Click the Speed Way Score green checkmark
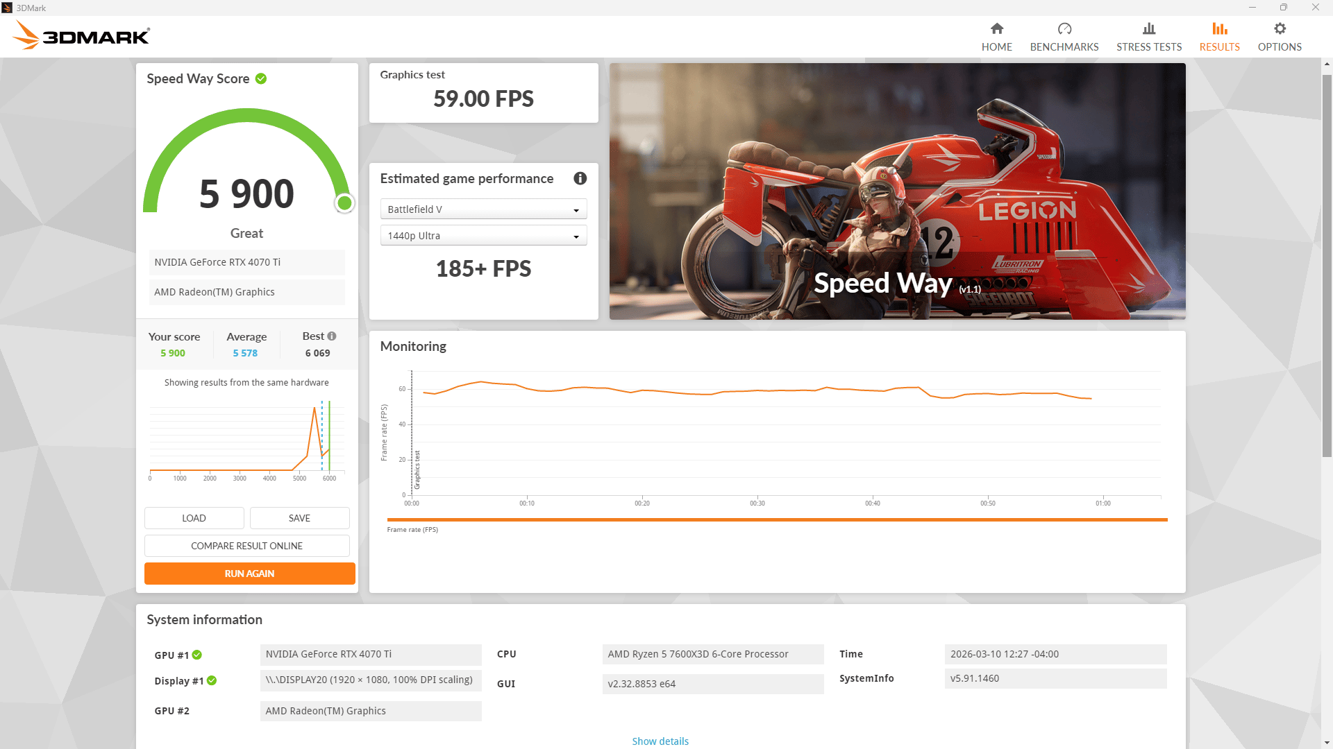Image resolution: width=1333 pixels, height=749 pixels. [x=261, y=78]
